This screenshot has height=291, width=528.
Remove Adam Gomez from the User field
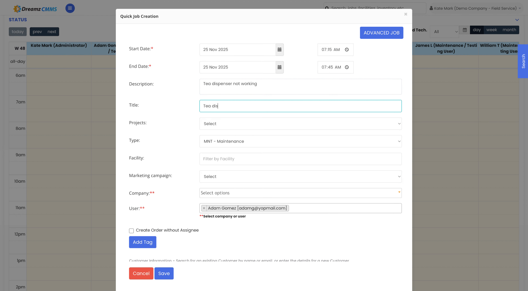[204, 208]
